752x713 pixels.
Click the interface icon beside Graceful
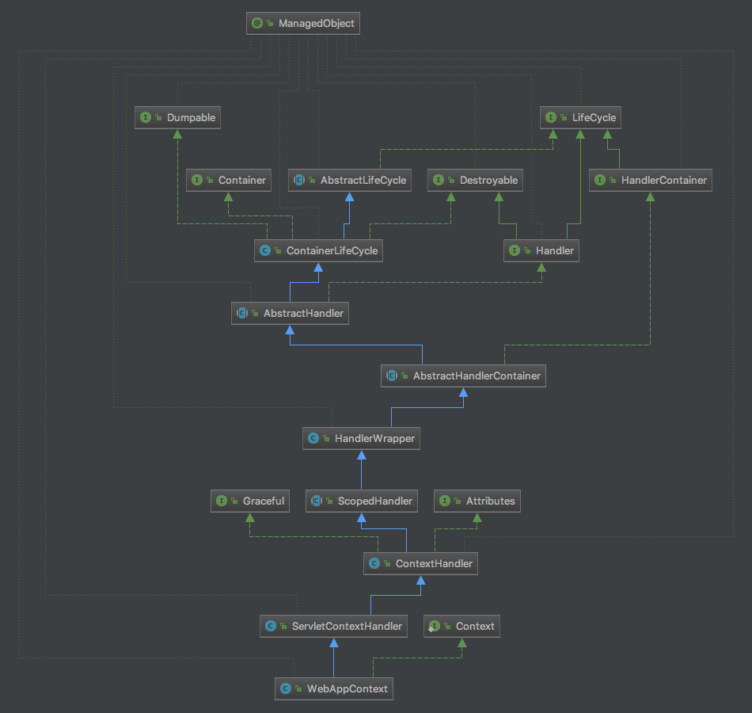pos(222,501)
